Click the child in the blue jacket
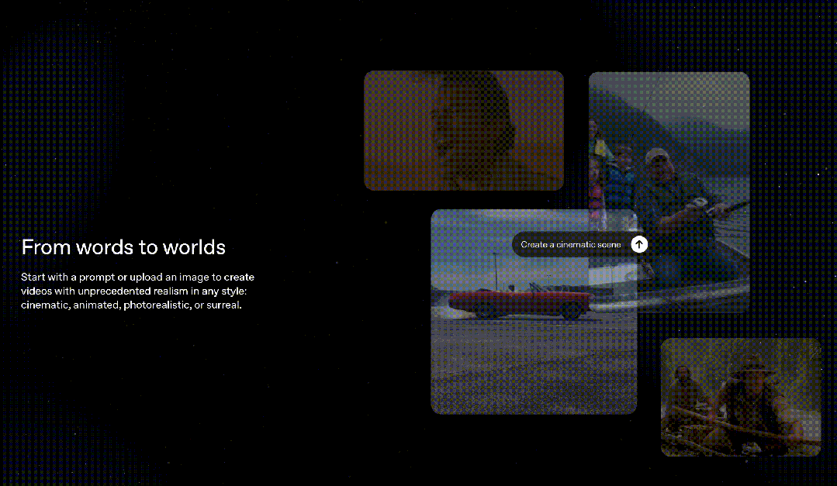Viewport: 837px width, 486px height. [618, 182]
